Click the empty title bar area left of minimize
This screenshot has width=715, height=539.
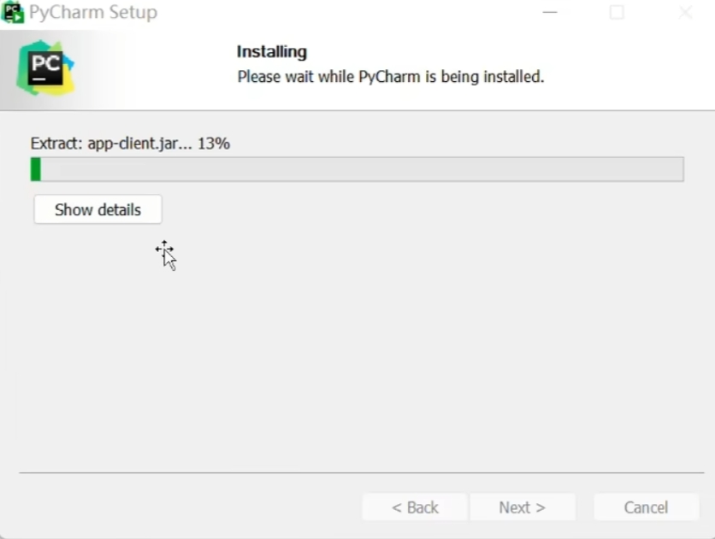click(x=342, y=13)
